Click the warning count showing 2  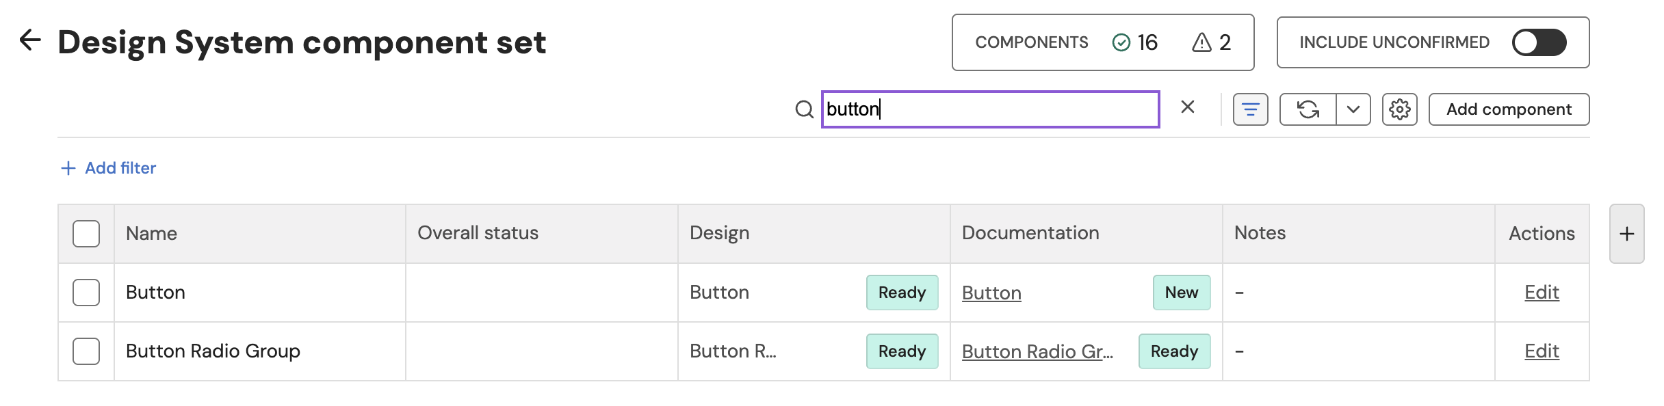coord(1212,42)
